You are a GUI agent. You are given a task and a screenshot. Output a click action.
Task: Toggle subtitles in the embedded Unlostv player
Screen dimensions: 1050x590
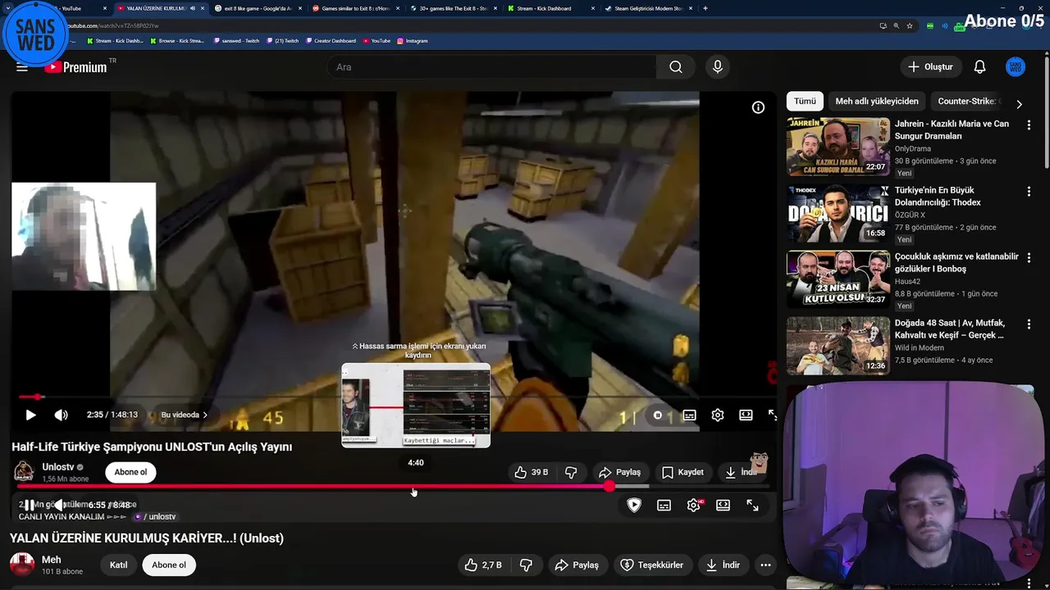pyautogui.click(x=690, y=415)
